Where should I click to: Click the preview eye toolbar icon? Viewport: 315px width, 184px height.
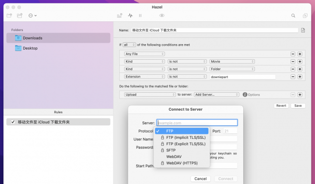[162, 16]
